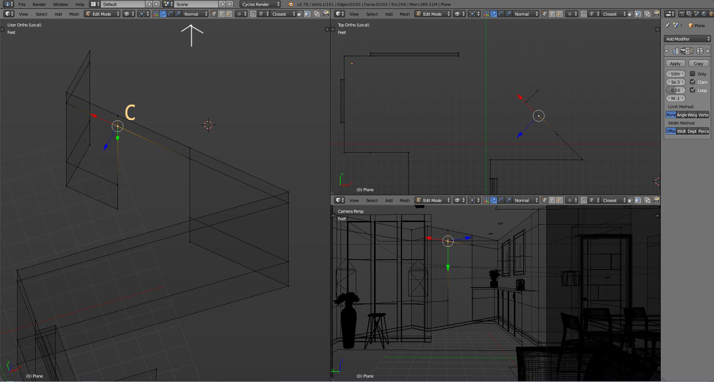
Task: Toggle modifier visibility in viewport
Action: (688, 51)
